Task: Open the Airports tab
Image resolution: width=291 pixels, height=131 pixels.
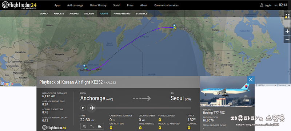Action: tap(59, 13)
